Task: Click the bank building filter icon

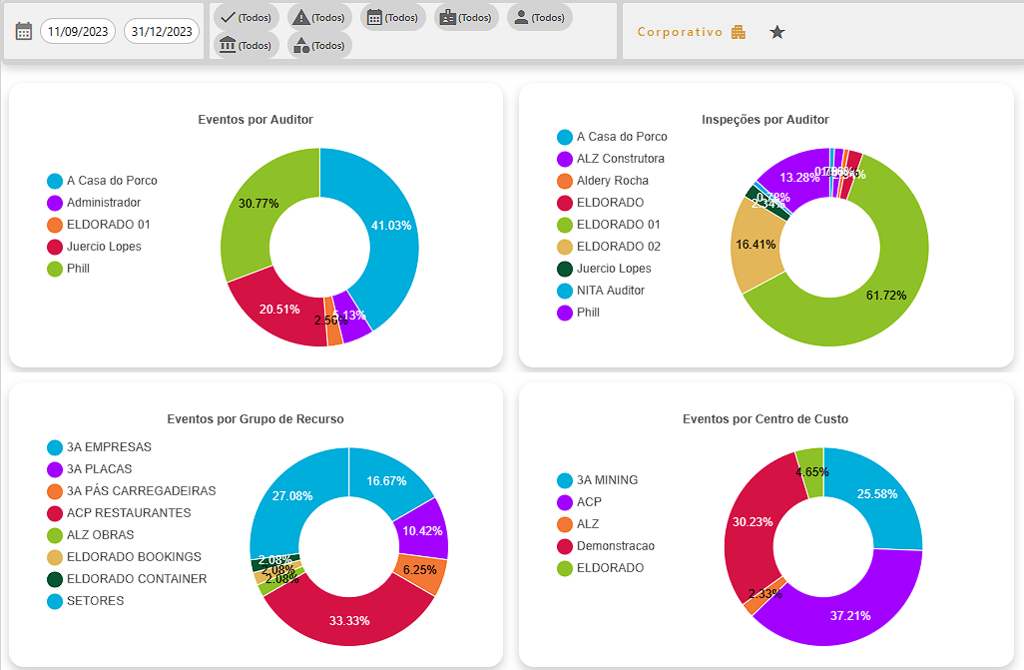Action: point(228,45)
